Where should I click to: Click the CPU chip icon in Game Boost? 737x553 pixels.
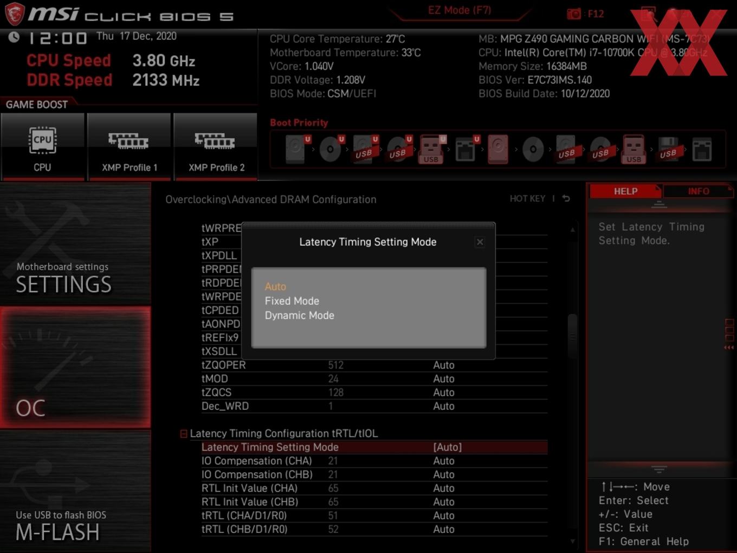point(42,140)
